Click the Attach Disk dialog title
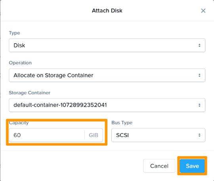 tap(107, 11)
